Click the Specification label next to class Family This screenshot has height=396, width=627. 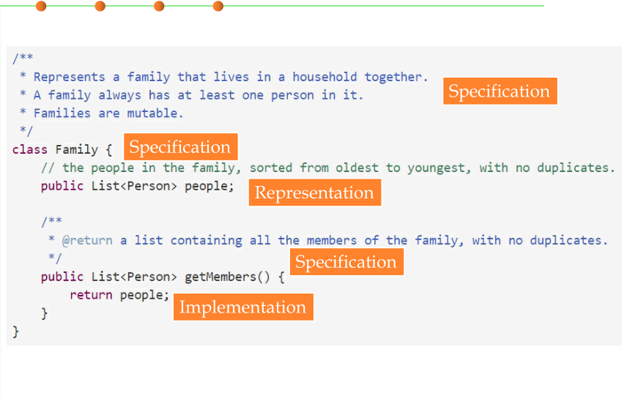[x=181, y=146]
